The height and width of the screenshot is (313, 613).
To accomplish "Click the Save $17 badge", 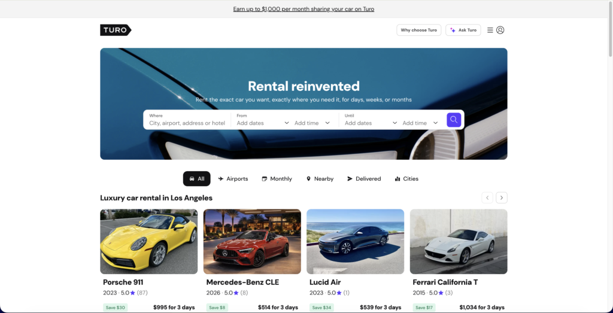I will click(424, 308).
